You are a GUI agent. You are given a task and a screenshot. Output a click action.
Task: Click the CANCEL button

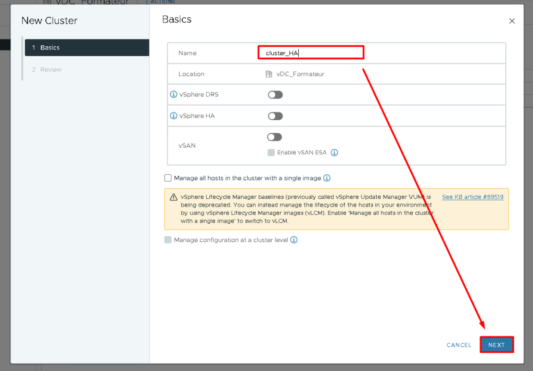tap(459, 344)
